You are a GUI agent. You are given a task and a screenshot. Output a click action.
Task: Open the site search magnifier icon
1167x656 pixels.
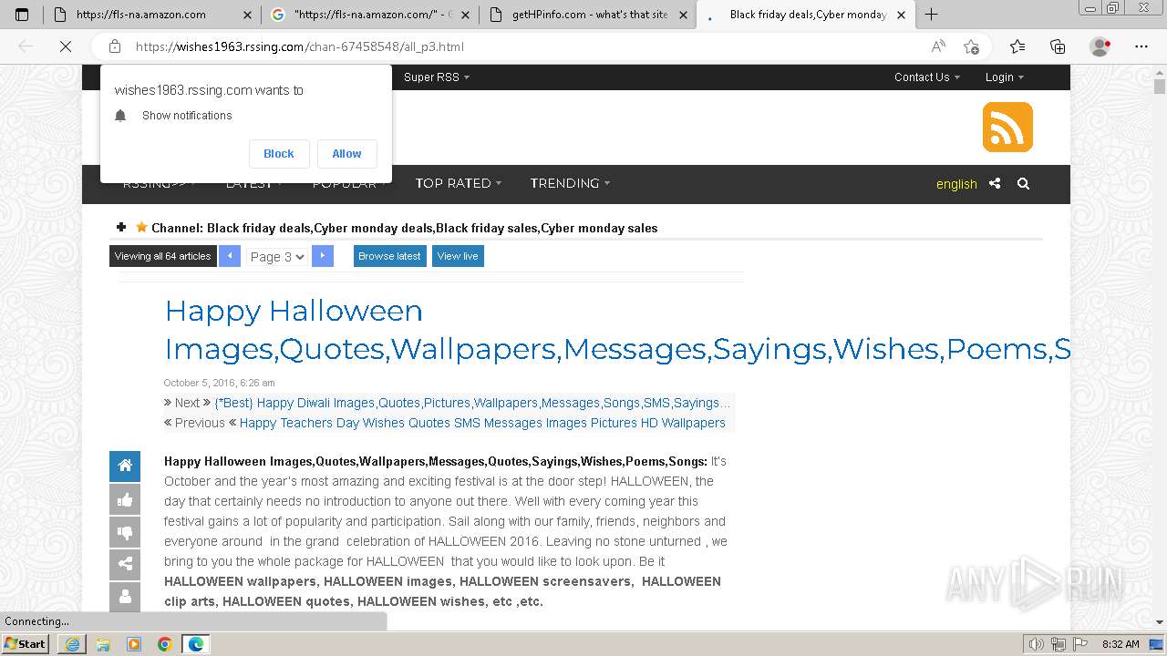(x=1023, y=183)
